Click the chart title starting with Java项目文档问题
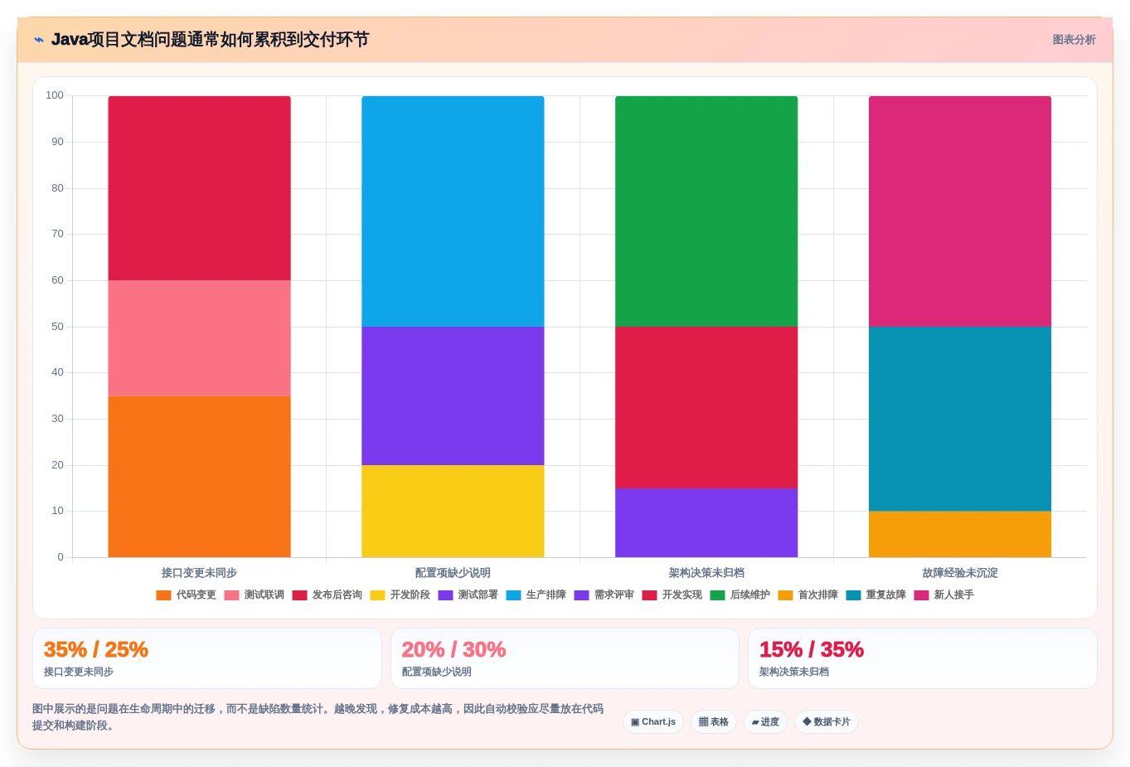1130x767 pixels. [x=210, y=40]
